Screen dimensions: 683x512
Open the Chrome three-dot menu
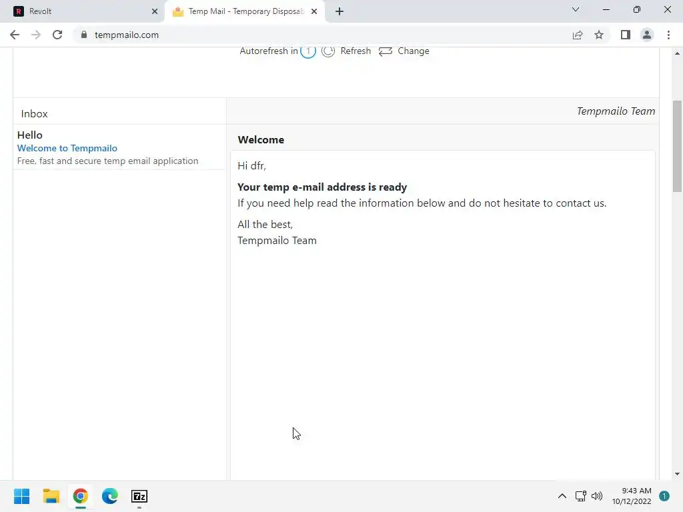point(668,35)
